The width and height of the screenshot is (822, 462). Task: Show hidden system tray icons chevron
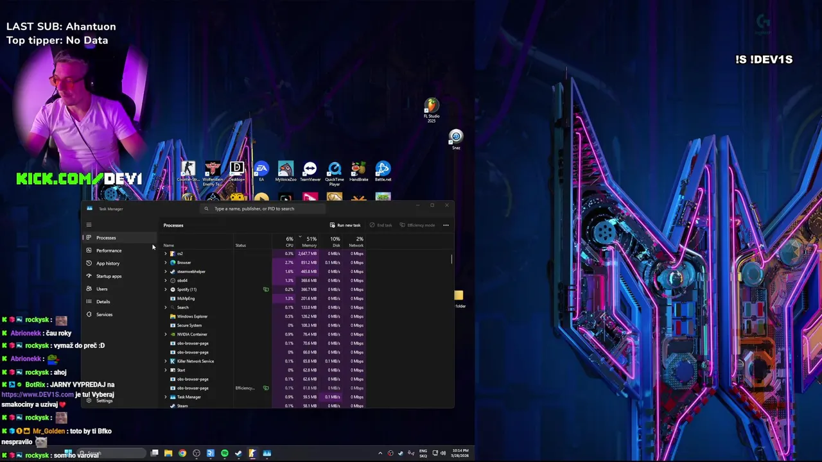[x=380, y=454]
